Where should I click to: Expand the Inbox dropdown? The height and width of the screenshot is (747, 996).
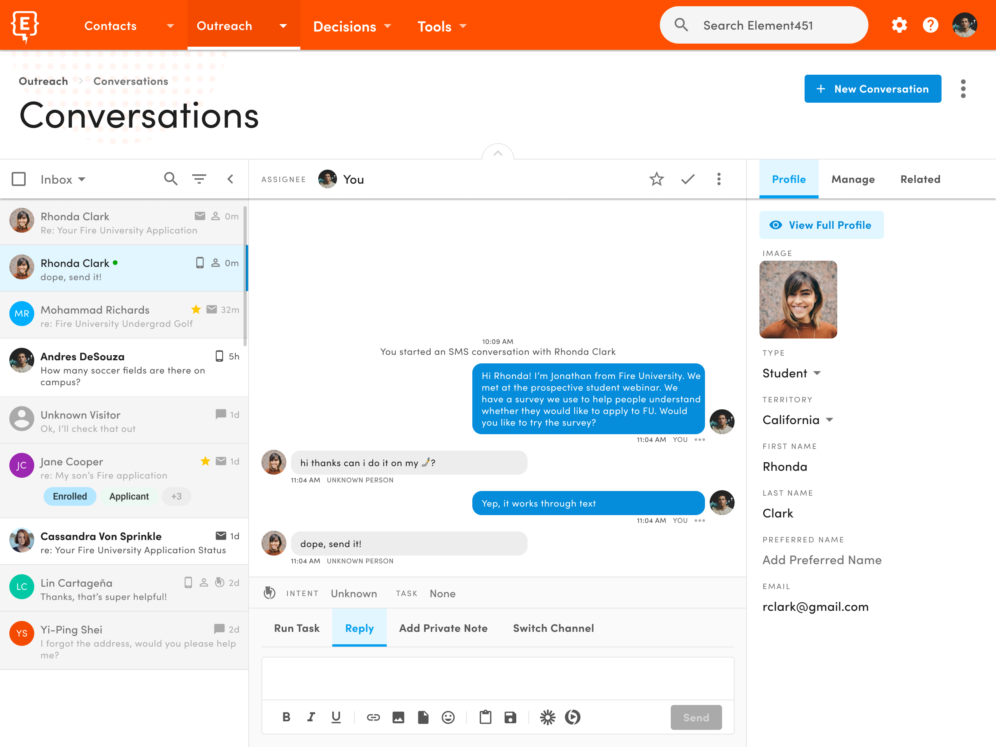point(63,179)
